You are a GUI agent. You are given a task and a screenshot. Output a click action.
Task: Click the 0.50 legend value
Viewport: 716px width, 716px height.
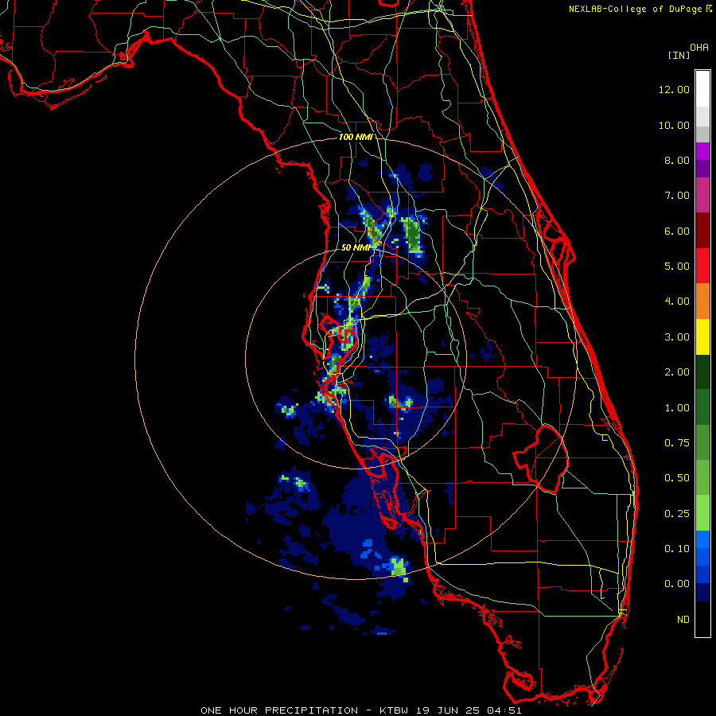677,478
